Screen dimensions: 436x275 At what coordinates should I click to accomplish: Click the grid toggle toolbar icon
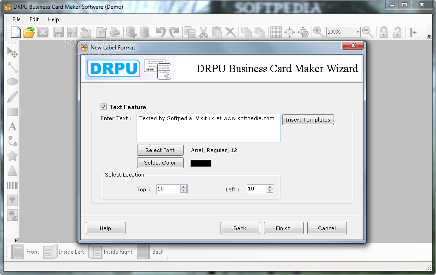tap(276, 32)
